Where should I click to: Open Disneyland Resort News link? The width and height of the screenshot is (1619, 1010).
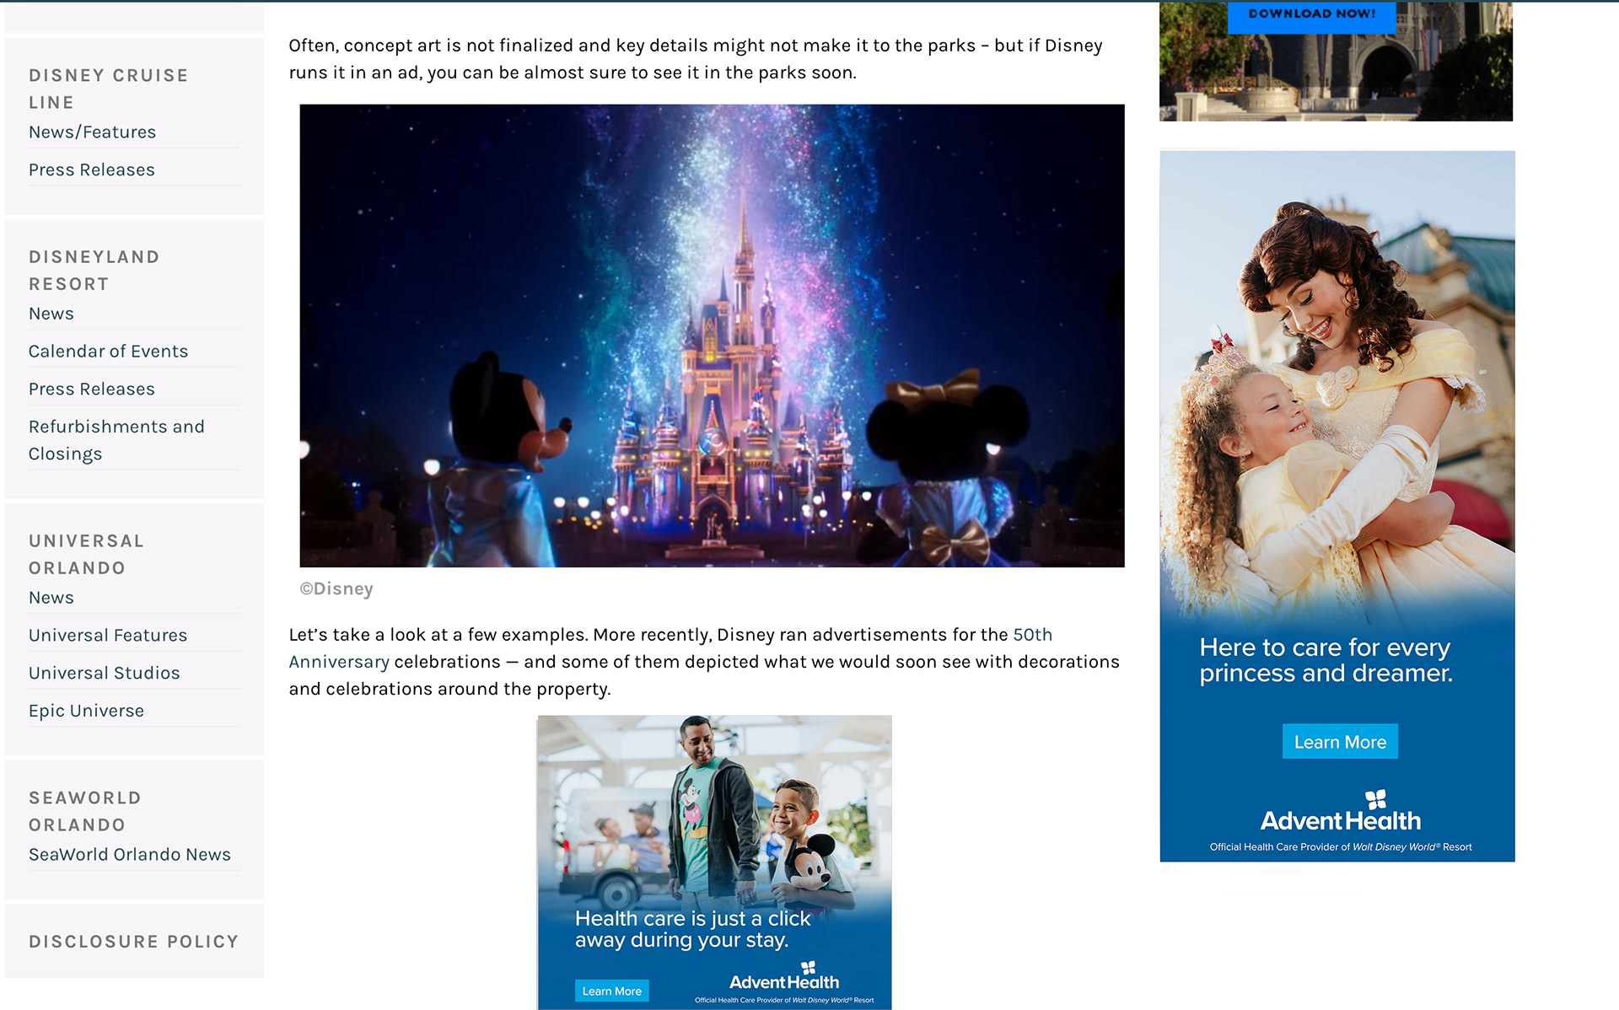click(x=51, y=314)
